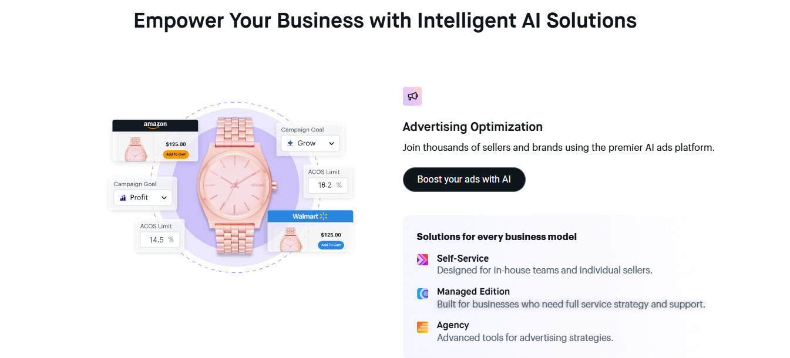Open the Self-Service solution link

(x=463, y=258)
